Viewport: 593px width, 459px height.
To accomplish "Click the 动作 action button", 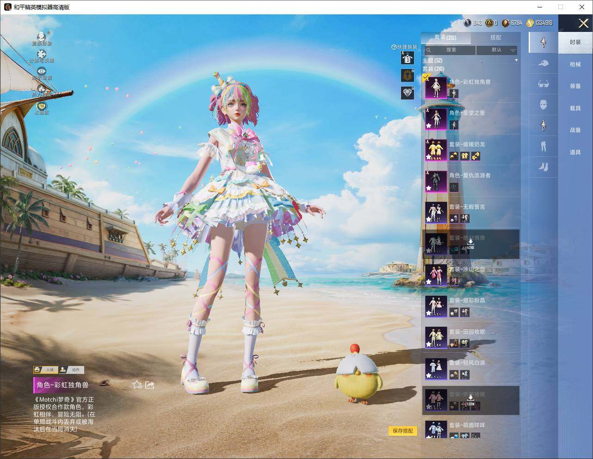I will point(72,370).
